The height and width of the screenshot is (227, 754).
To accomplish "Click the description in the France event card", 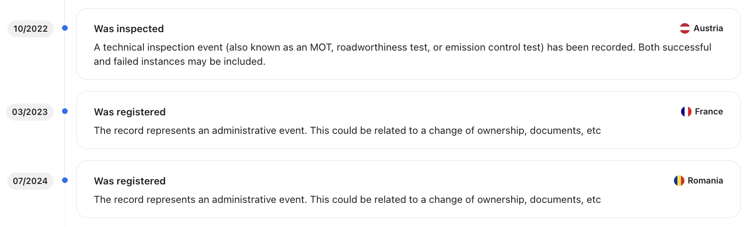I will click(x=347, y=131).
